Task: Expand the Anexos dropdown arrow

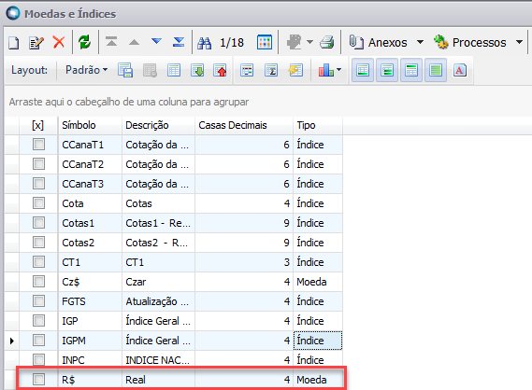Action: point(420,42)
